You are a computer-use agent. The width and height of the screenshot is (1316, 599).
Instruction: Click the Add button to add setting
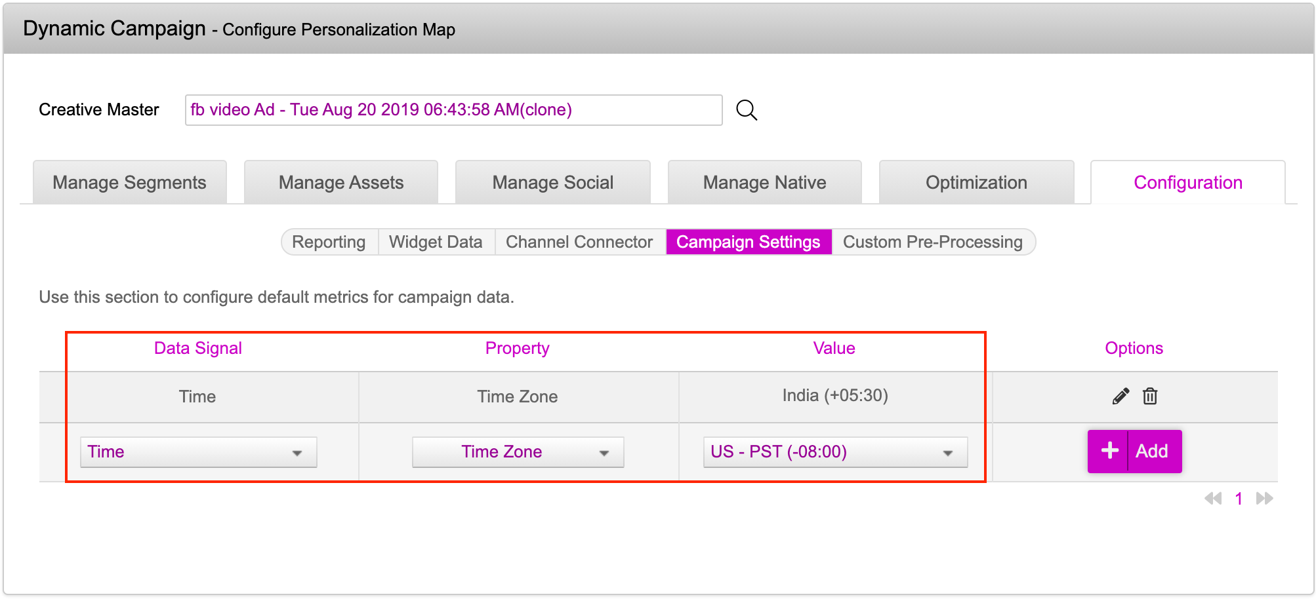tap(1134, 452)
